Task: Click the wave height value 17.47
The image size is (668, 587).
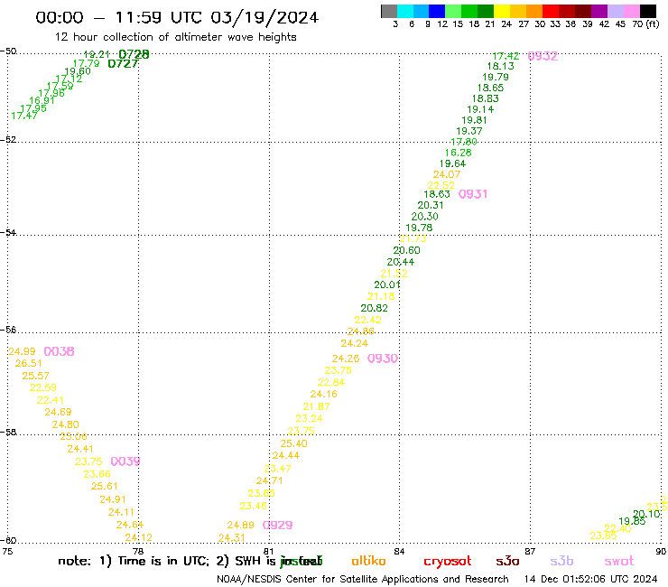Action: coord(24,116)
